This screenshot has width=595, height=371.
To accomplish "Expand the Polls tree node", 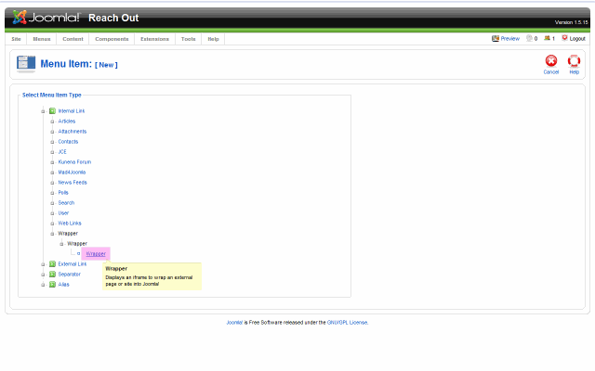I will [52, 193].
